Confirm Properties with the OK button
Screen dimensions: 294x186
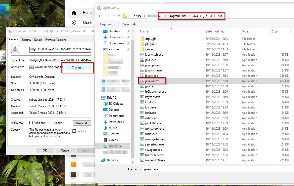45,150
